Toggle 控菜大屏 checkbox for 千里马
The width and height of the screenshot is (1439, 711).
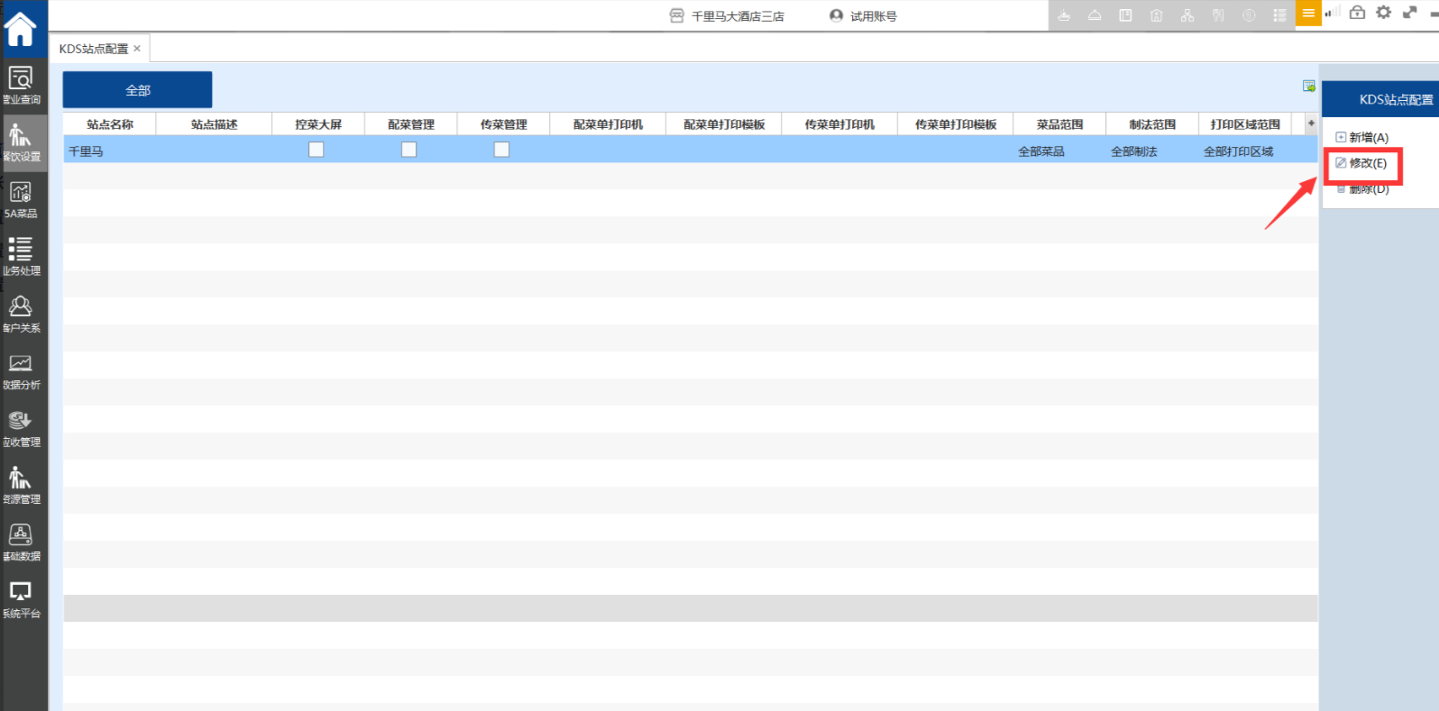[316, 150]
